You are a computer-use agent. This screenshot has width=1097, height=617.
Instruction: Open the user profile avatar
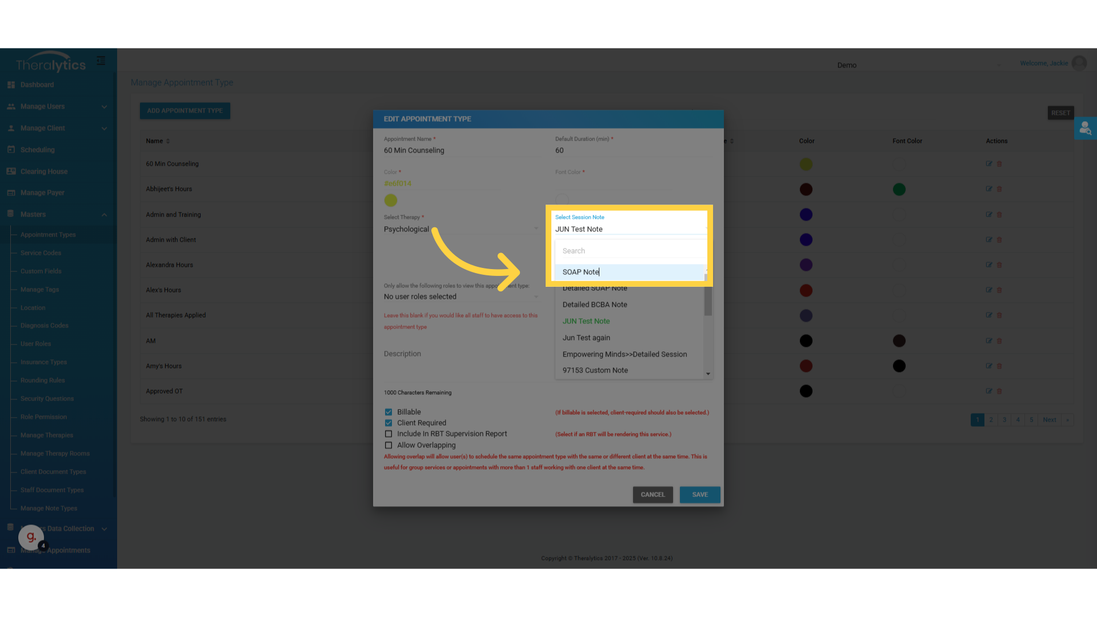pos(1079,63)
